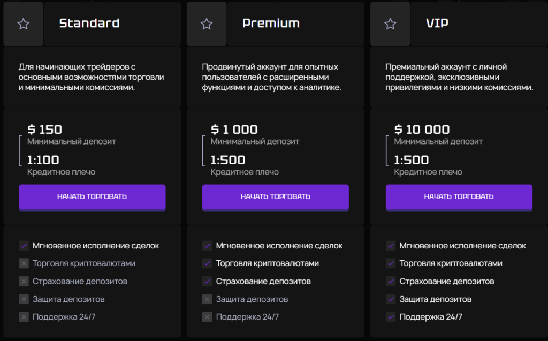Viewport: 548px width, 341px height.
Task: Click the cross icon beside Поддержка 24/7 on Premium
Action: pyautogui.click(x=208, y=317)
